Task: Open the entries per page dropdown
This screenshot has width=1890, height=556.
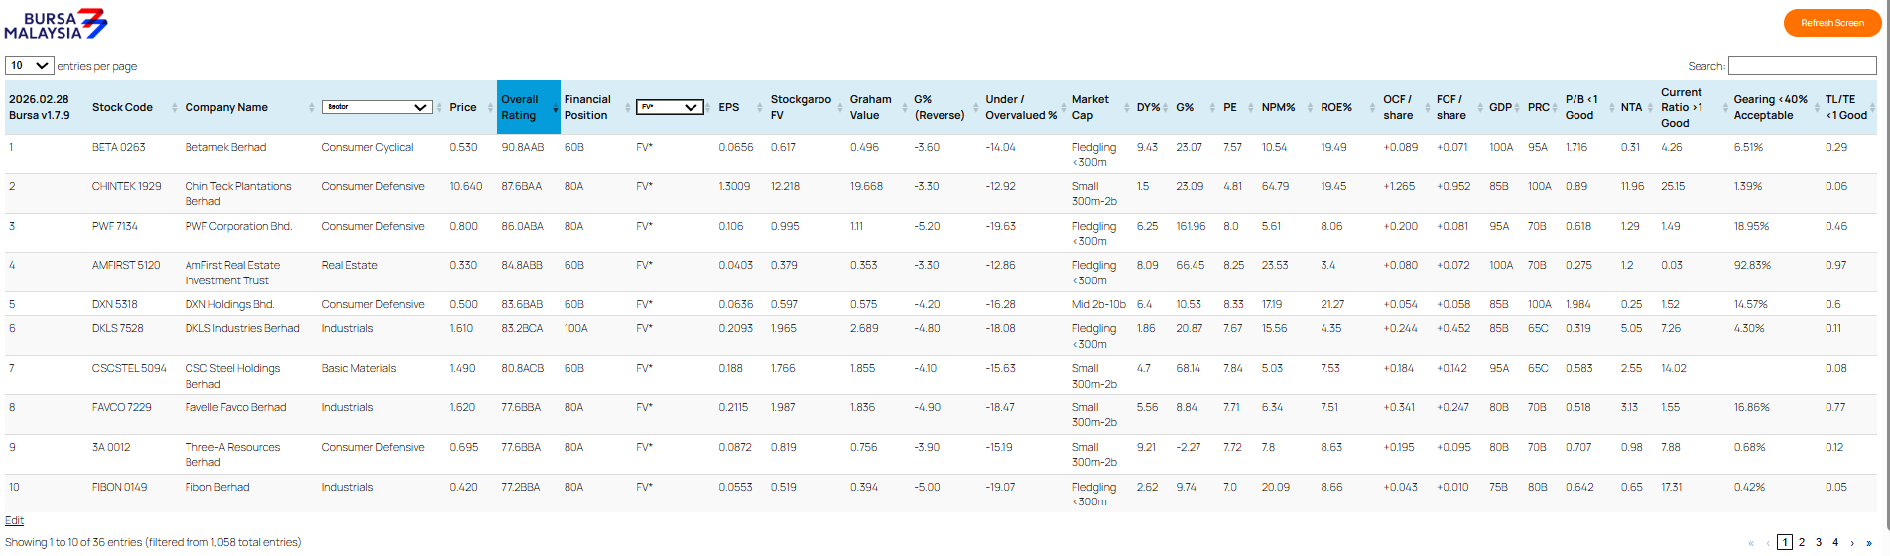Action: click(x=29, y=66)
